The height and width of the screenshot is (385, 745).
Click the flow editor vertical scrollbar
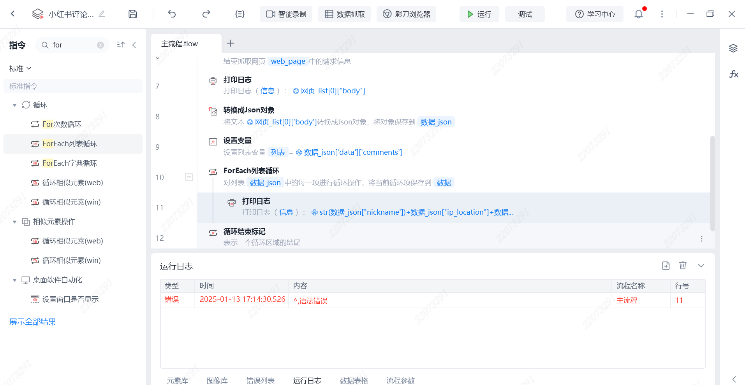click(713, 184)
